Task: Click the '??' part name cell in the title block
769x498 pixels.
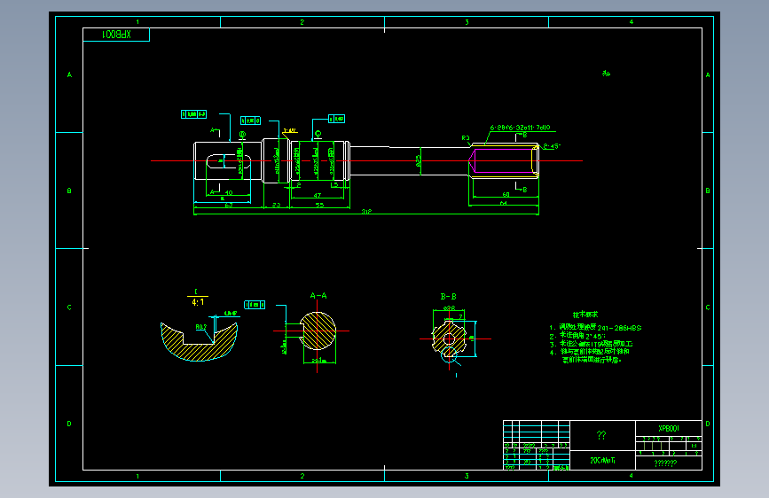Action: [601, 435]
